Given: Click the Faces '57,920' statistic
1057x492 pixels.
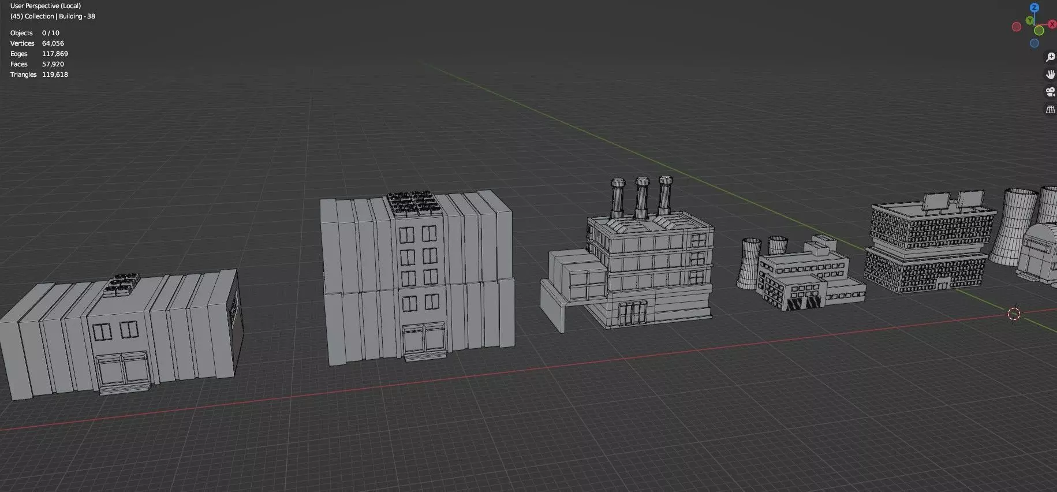Looking at the screenshot, I should coord(53,64).
